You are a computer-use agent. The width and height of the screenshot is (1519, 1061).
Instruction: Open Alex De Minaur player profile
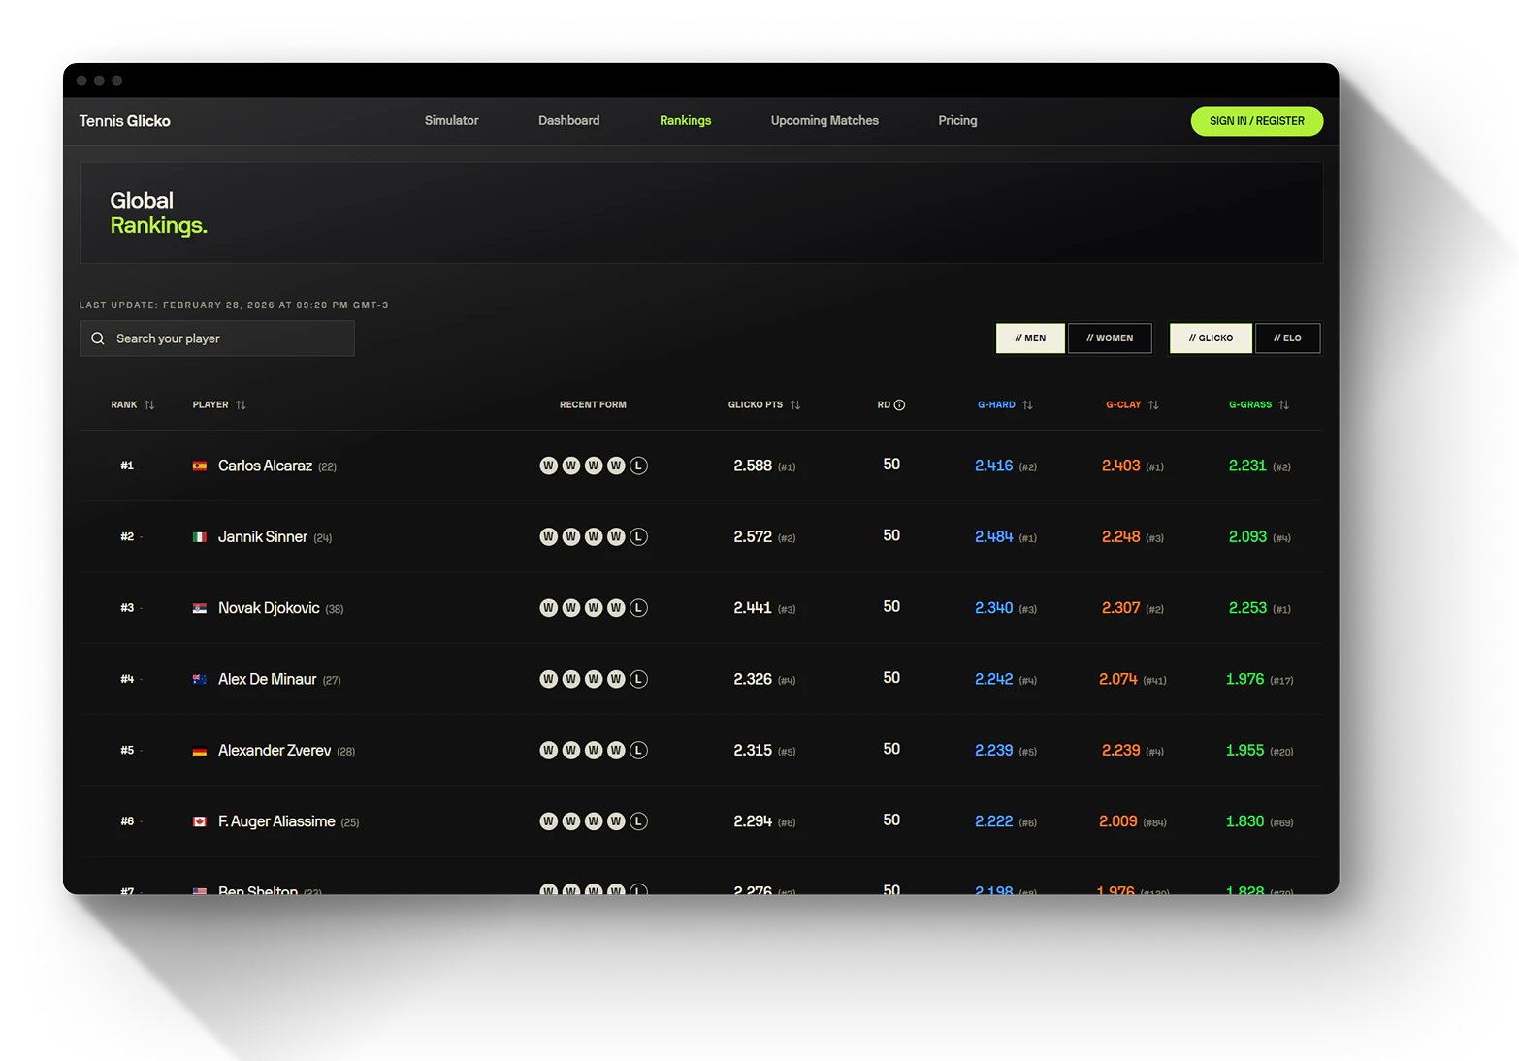(267, 679)
